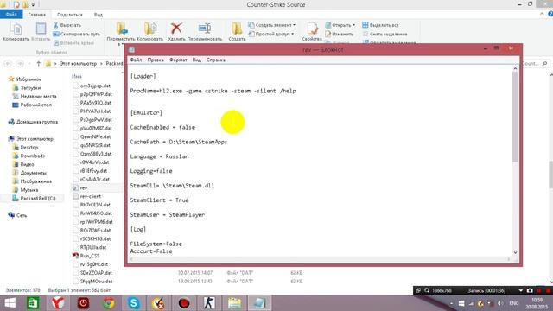Open Yandex browser from the taskbar
553x311 pixels.
[x=58, y=303]
